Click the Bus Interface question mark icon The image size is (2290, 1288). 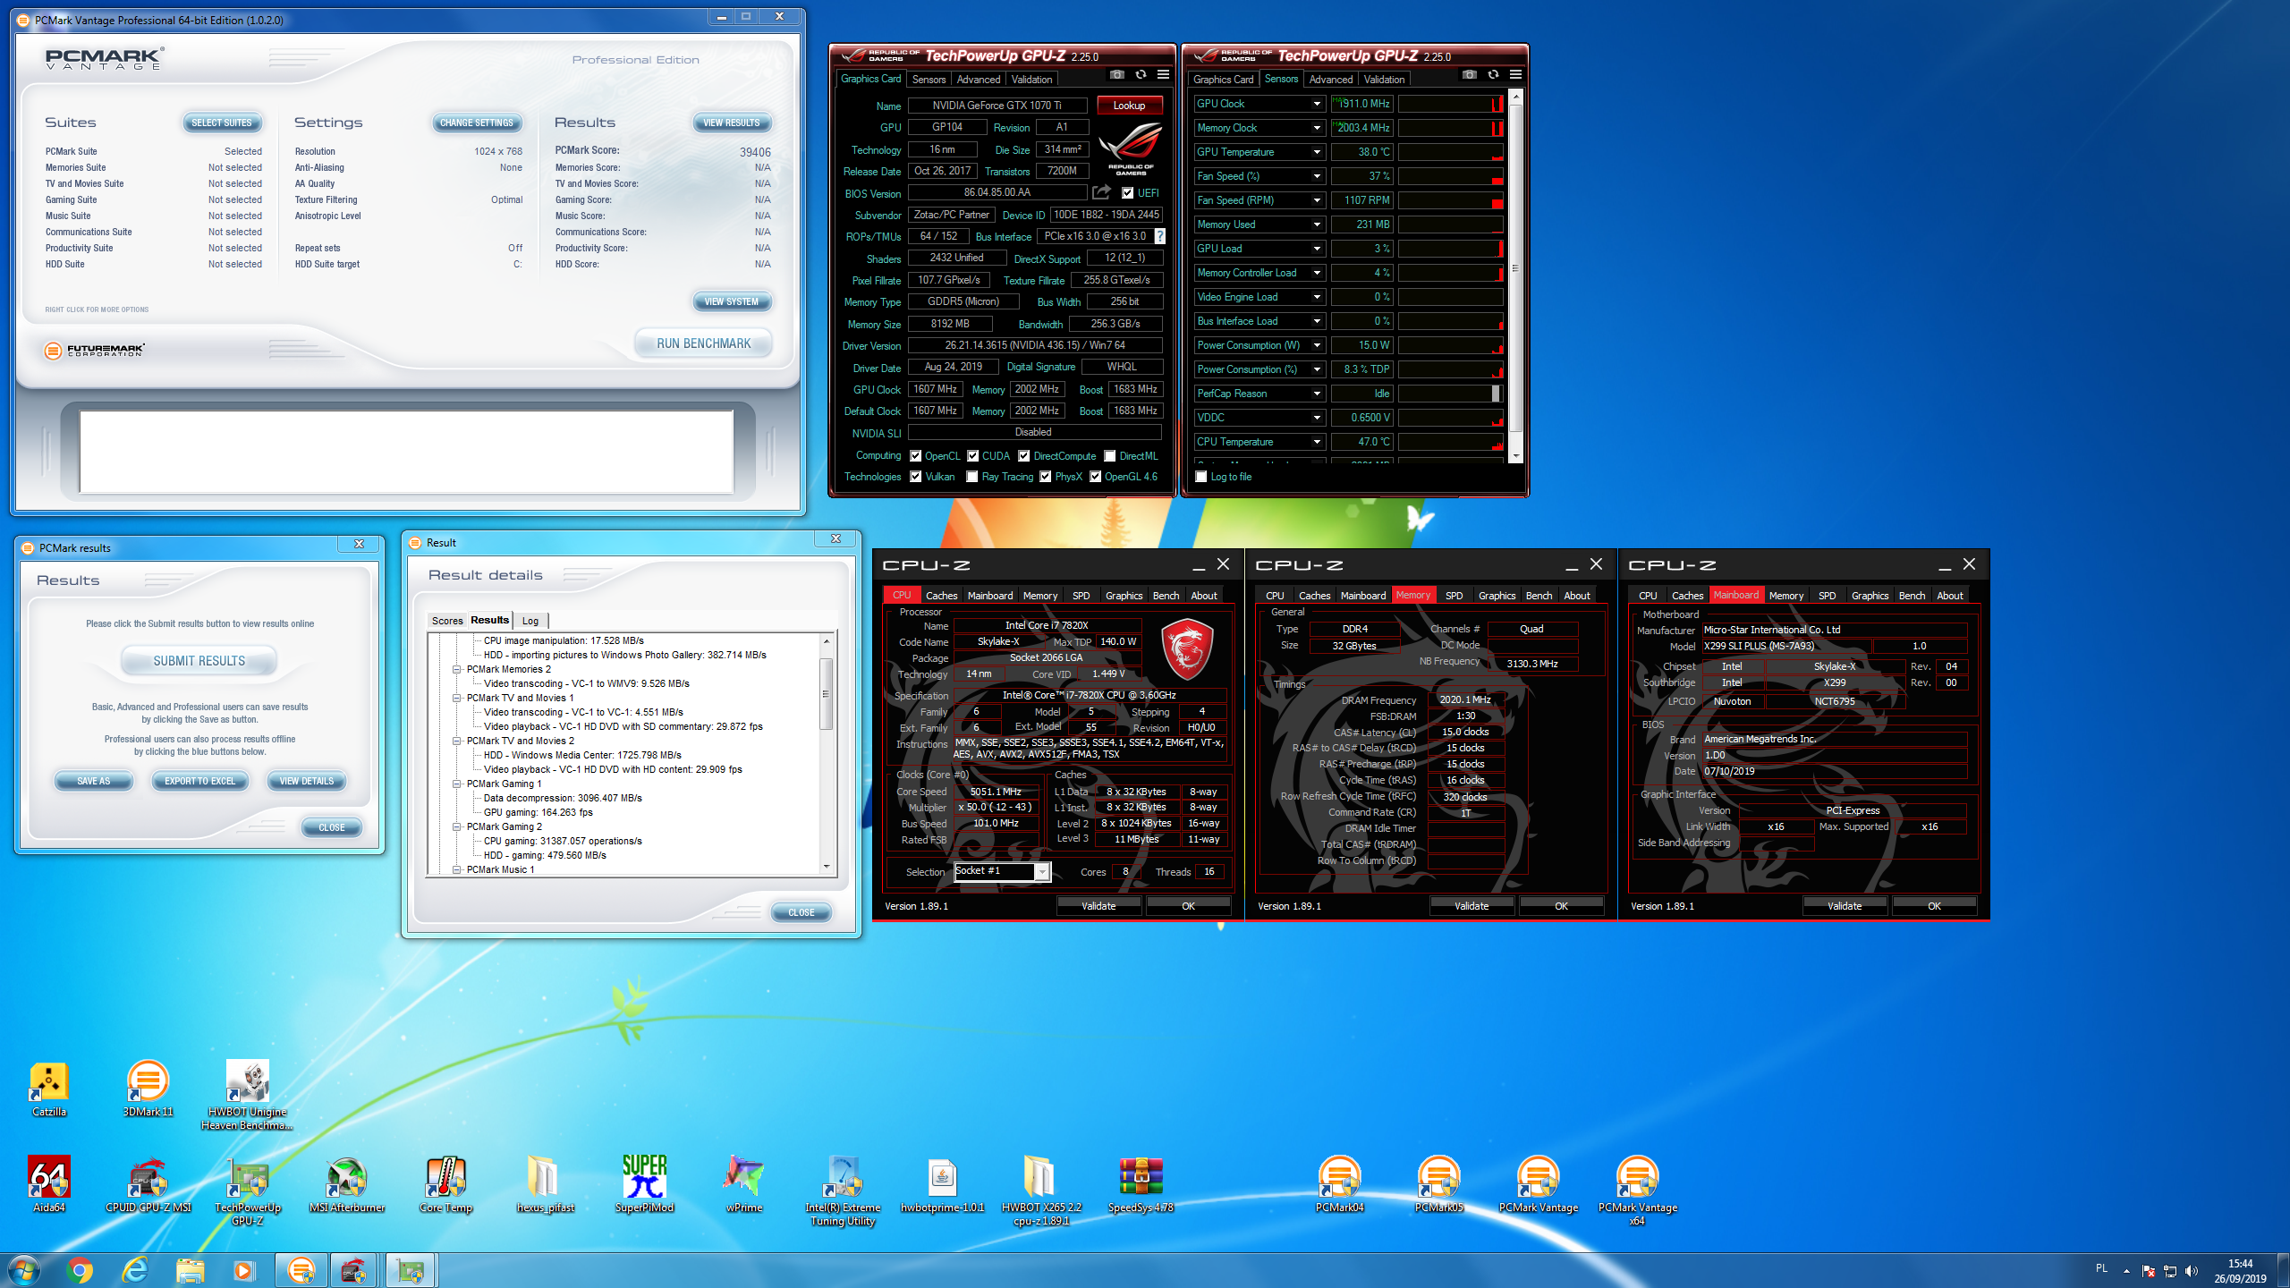click(1160, 236)
